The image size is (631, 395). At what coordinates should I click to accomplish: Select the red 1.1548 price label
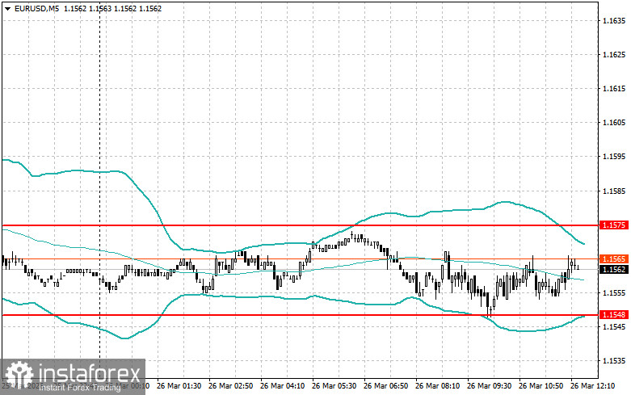click(x=614, y=314)
